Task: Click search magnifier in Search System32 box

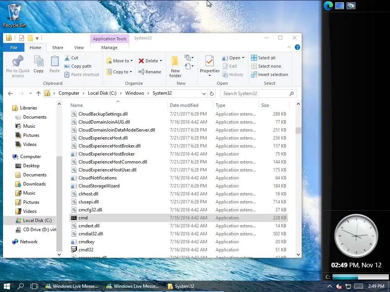Action: point(291,94)
